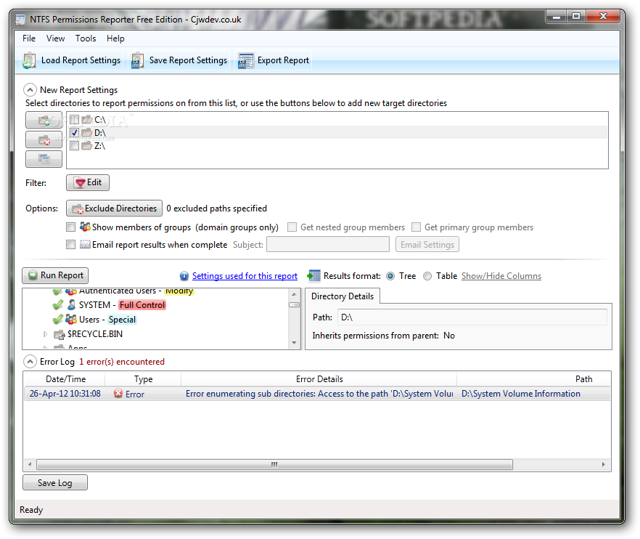Click the Exclude Directories folder icon

click(78, 208)
